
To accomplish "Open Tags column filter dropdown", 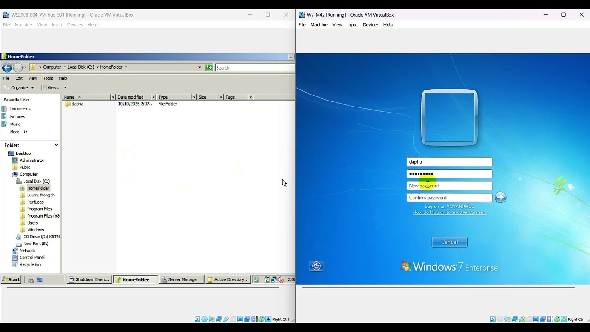I will pyautogui.click(x=250, y=97).
